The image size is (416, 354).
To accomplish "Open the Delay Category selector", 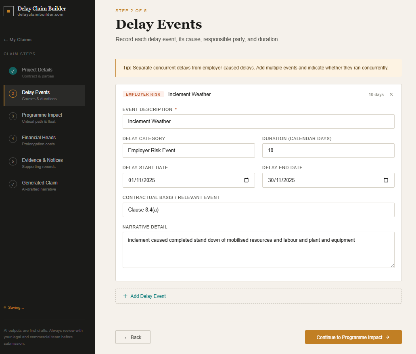I will point(188,151).
